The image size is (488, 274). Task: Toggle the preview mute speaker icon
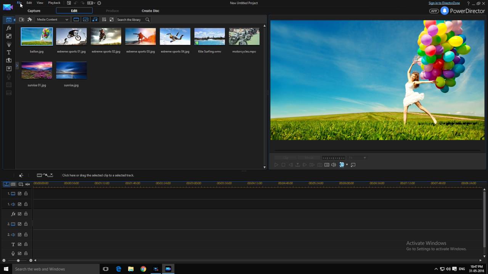coord(334,164)
